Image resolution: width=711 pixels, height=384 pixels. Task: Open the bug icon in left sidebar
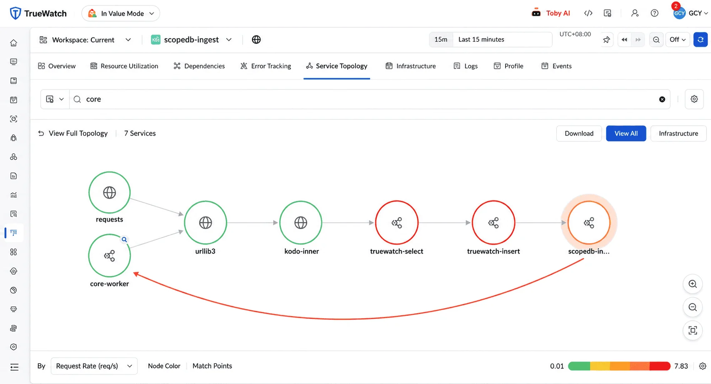tap(14, 138)
